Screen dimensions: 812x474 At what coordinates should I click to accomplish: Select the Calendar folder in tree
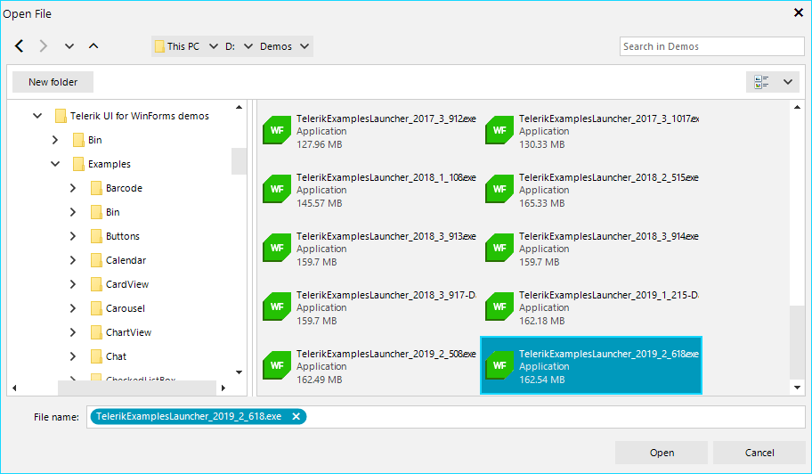click(x=126, y=260)
